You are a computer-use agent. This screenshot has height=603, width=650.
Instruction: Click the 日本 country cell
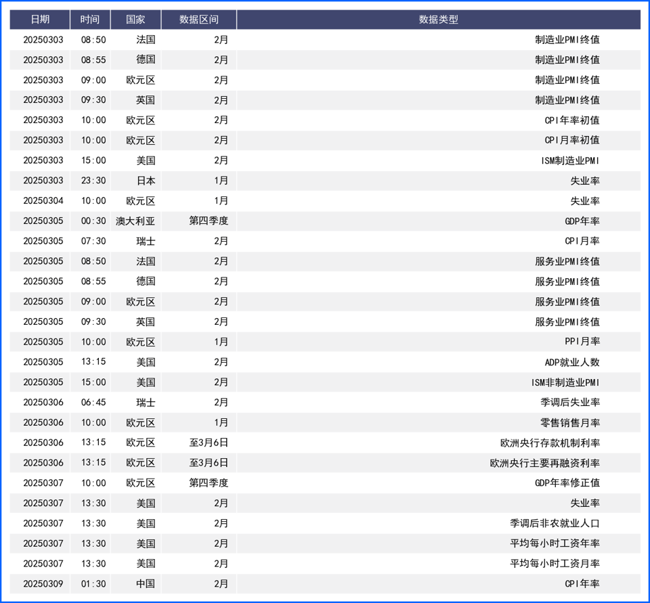pos(146,181)
